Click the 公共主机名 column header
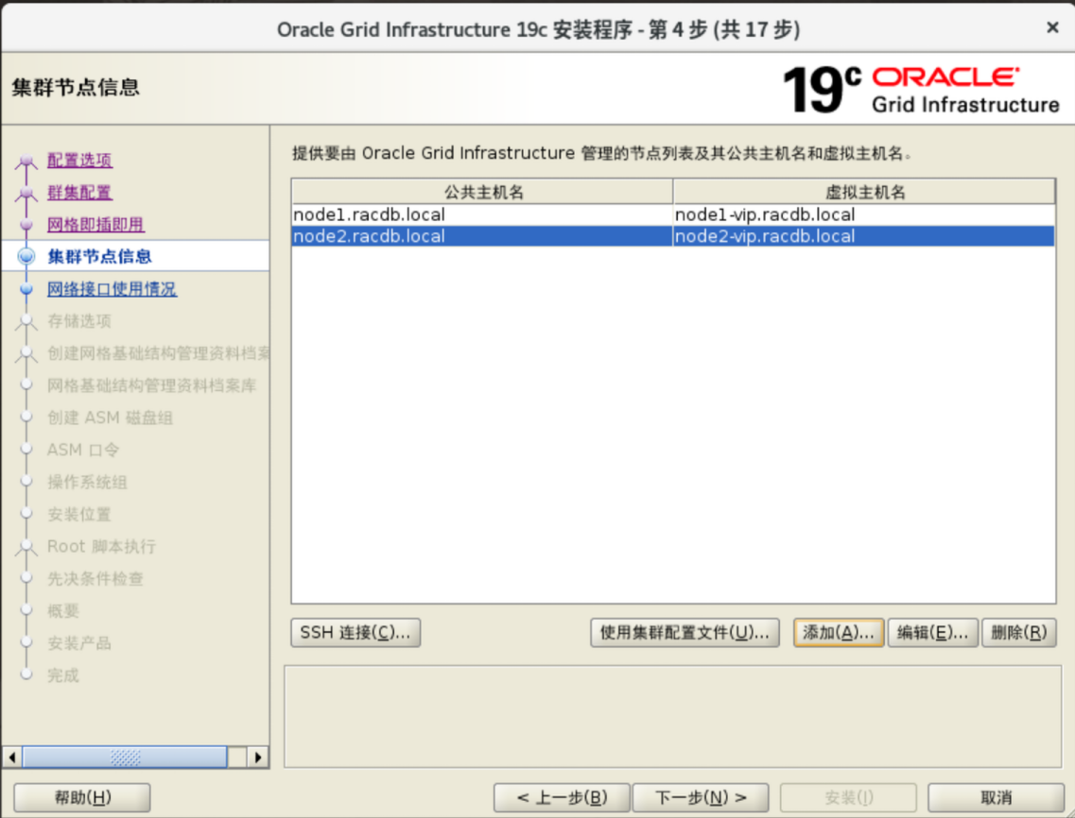1075x818 pixels. tap(482, 192)
